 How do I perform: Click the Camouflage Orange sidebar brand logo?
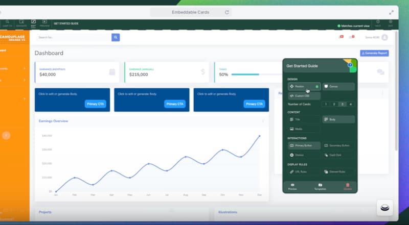click(12, 38)
